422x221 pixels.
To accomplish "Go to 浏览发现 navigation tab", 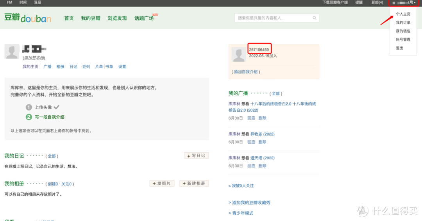I will point(117,18).
